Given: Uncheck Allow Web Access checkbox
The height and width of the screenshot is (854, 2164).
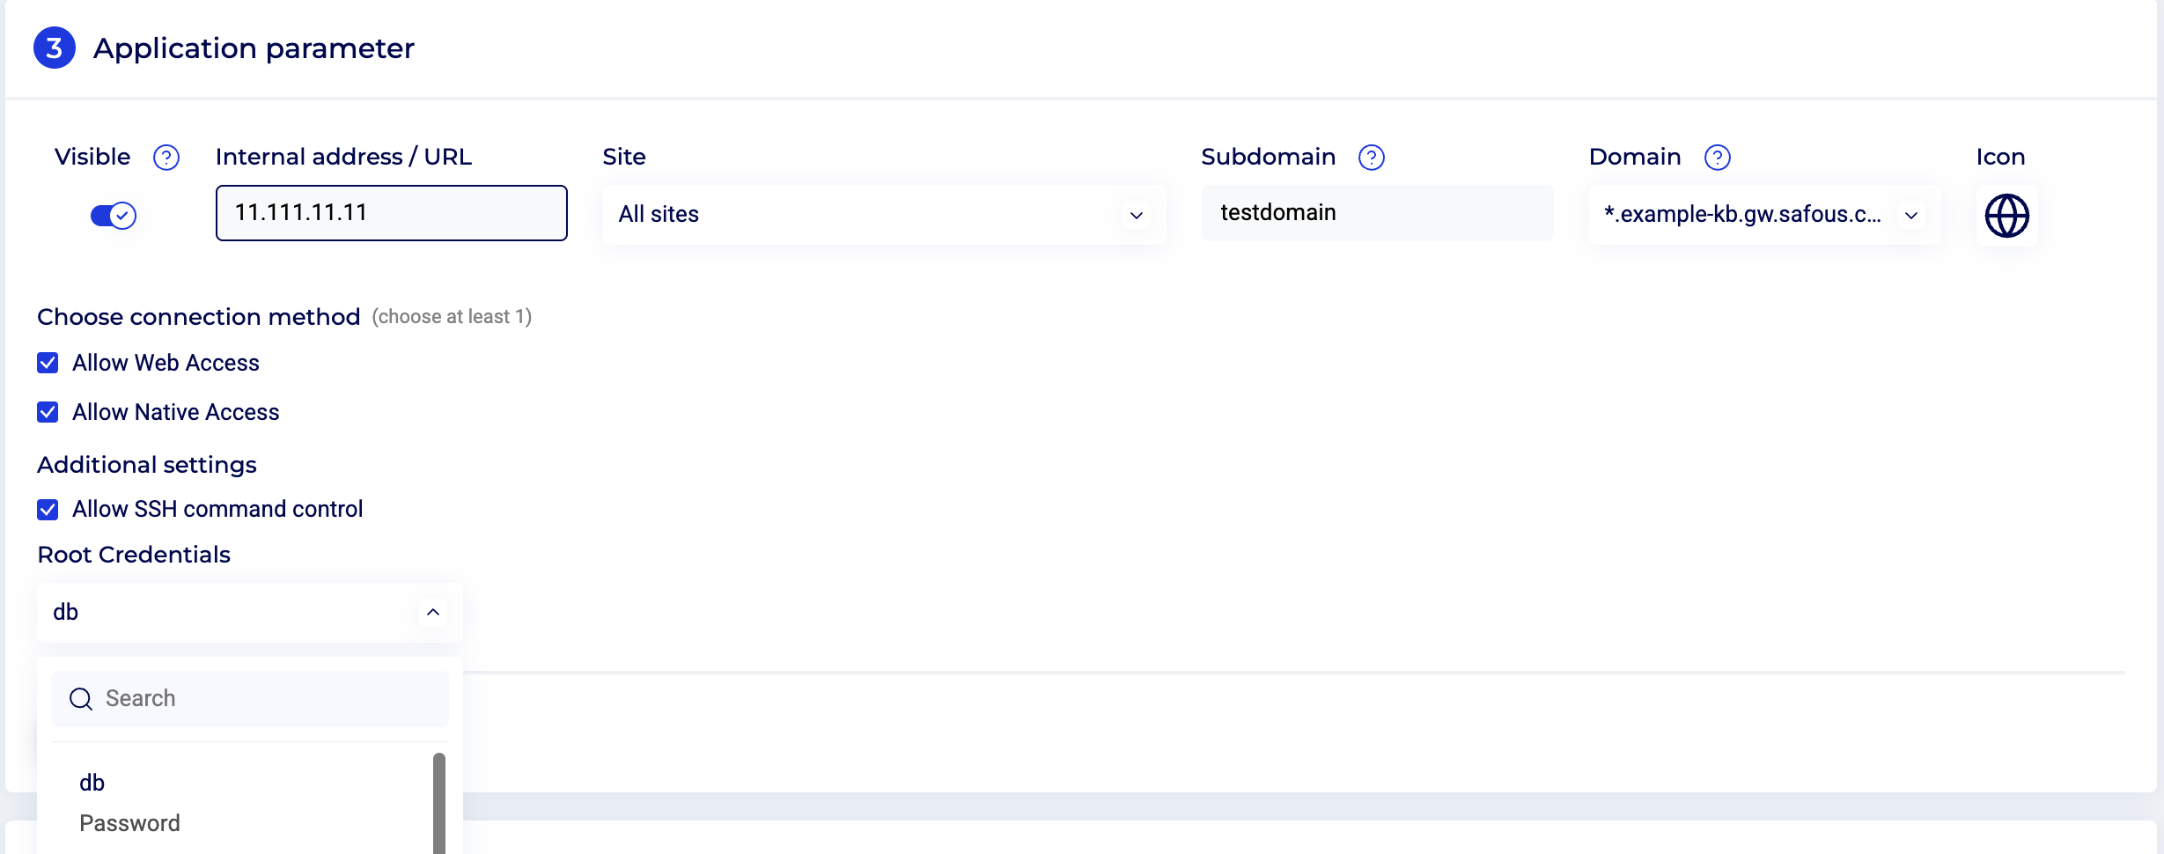Looking at the screenshot, I should pos(48,363).
